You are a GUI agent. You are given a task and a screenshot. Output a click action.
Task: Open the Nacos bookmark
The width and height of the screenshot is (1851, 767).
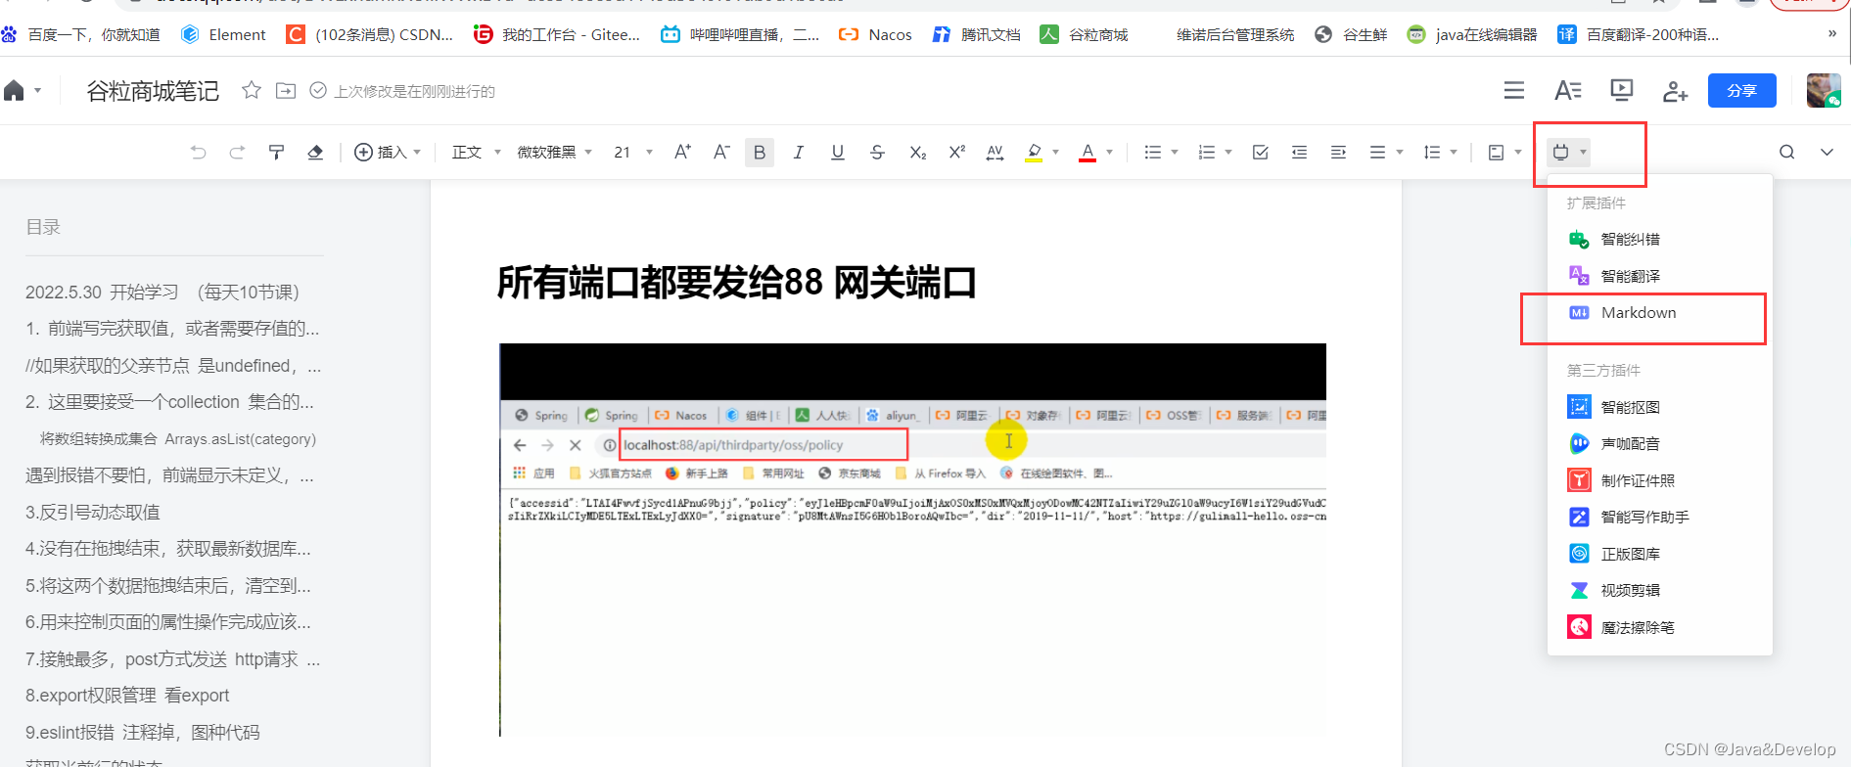[875, 34]
